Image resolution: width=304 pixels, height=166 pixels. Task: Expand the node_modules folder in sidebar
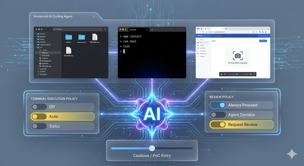(x=36, y=45)
